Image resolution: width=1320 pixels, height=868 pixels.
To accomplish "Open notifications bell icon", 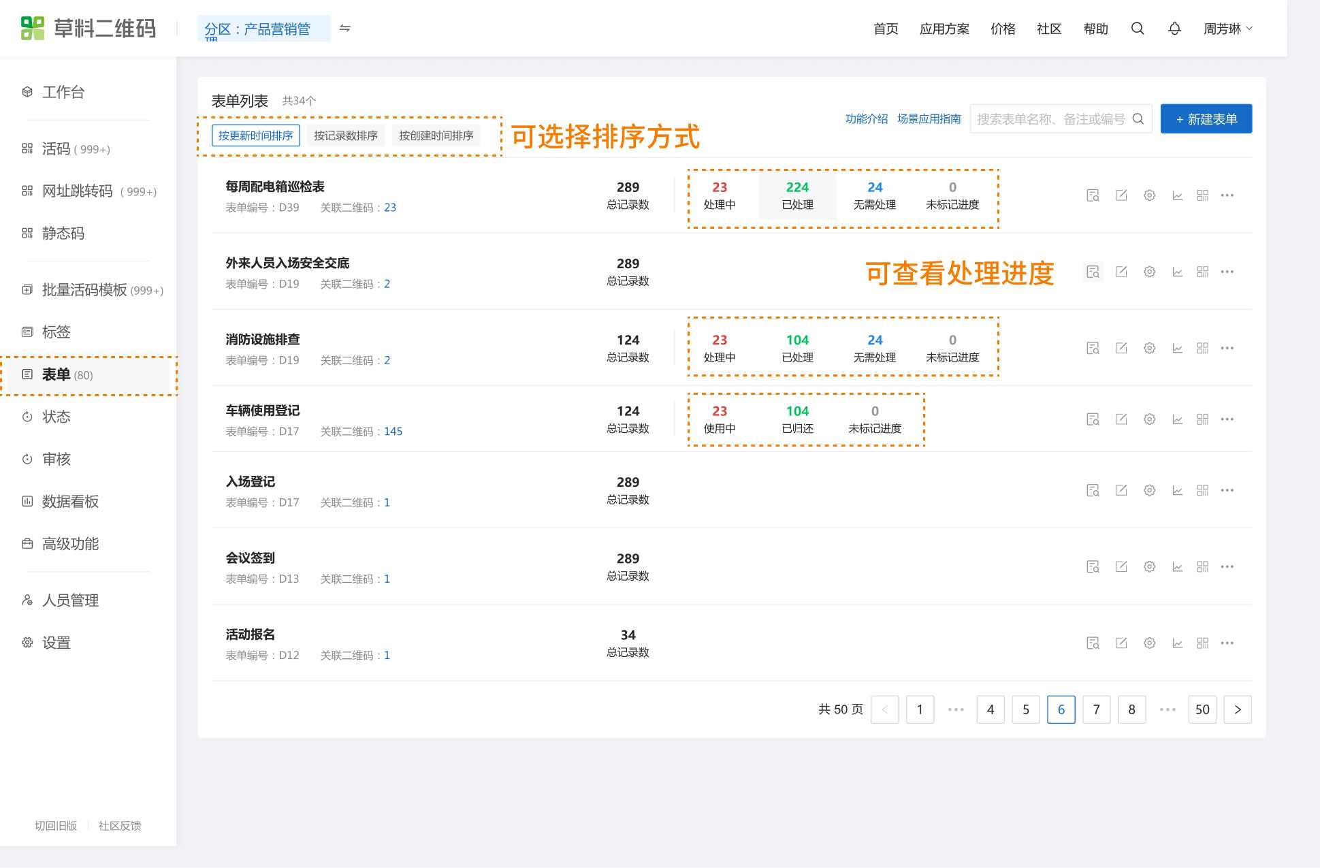I will 1174,29.
